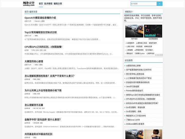Click the 瓦力机器人 ad link
This screenshot has height=139, width=185.
(149, 50)
